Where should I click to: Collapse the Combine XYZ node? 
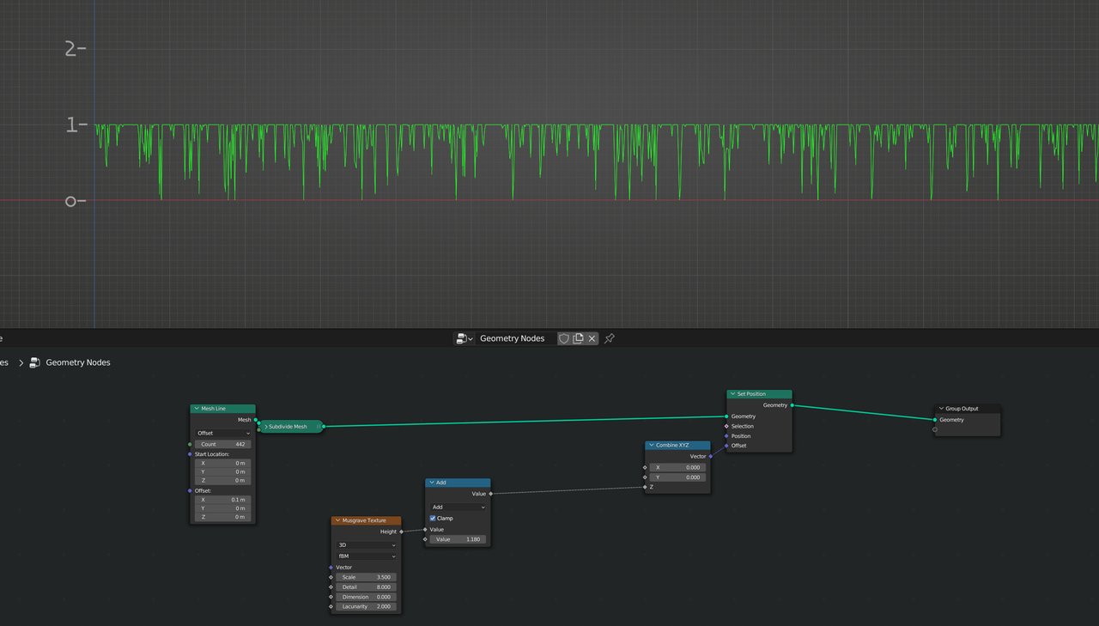[x=650, y=445]
